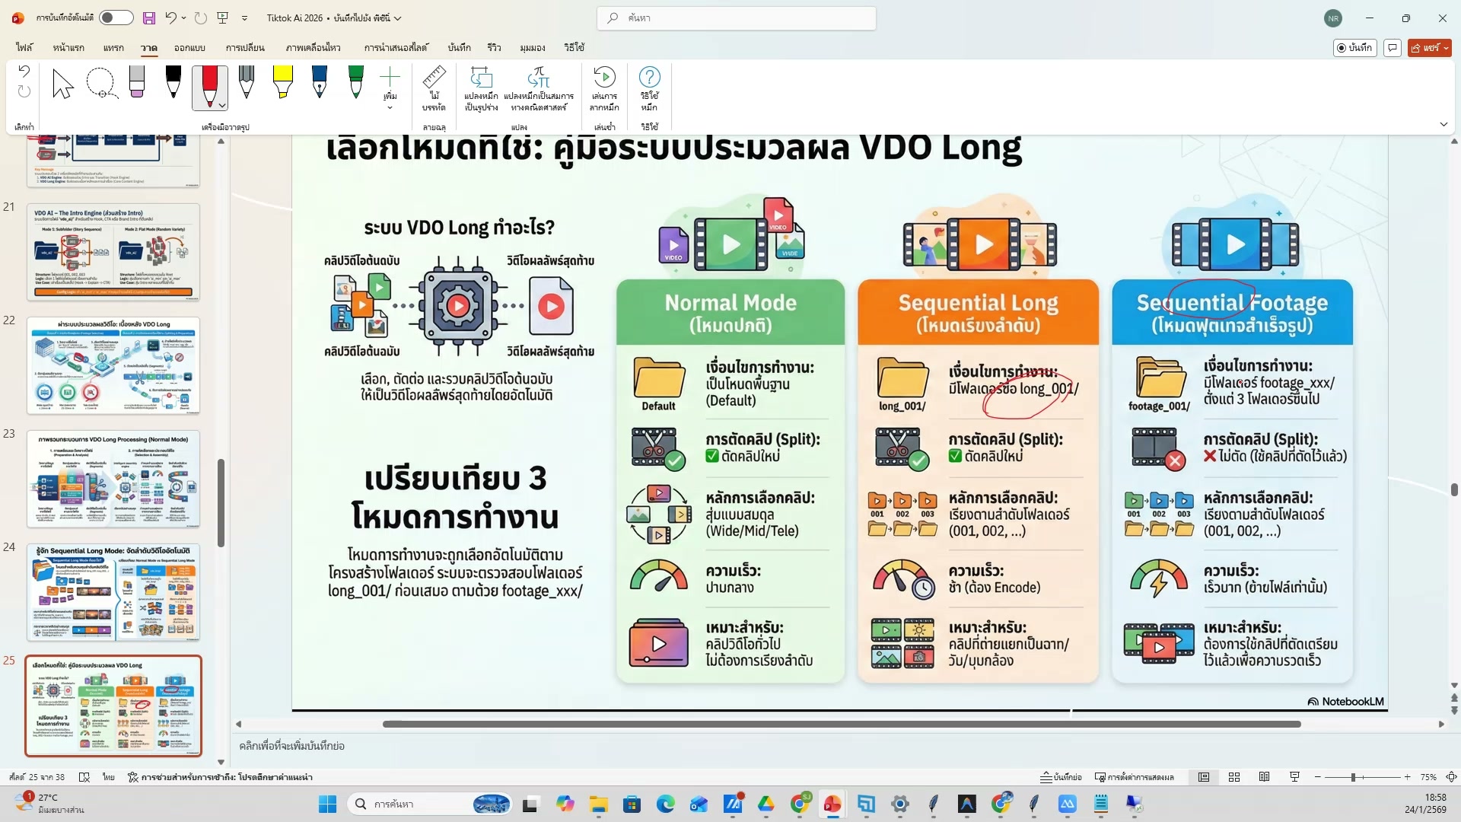Click the Record (บันทึก) toggle near top right

1355,47
